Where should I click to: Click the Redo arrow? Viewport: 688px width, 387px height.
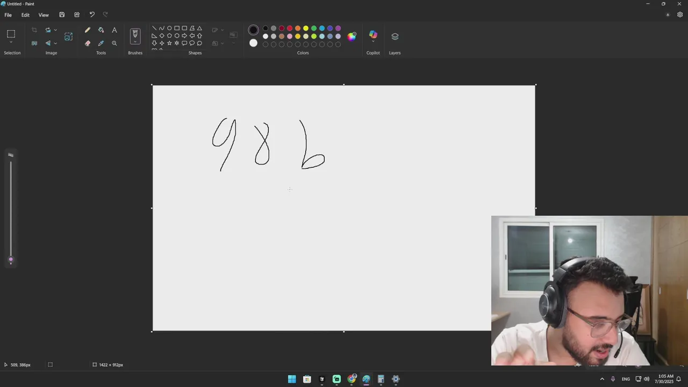[105, 15]
